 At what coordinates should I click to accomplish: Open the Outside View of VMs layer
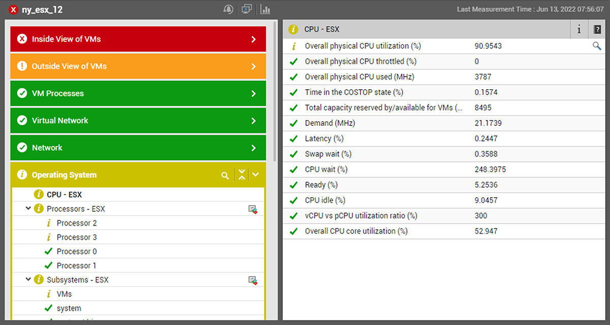pyautogui.click(x=138, y=66)
